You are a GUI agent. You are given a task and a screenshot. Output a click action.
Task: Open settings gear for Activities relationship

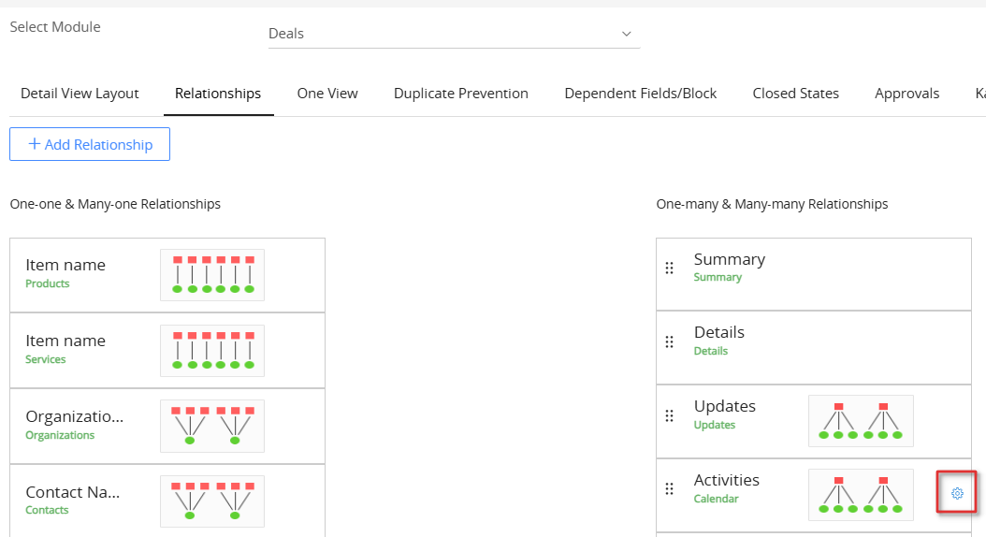957,493
